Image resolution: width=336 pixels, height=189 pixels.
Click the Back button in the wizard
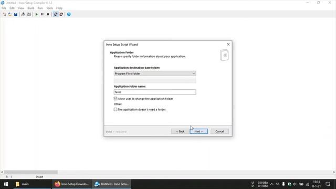(x=180, y=131)
